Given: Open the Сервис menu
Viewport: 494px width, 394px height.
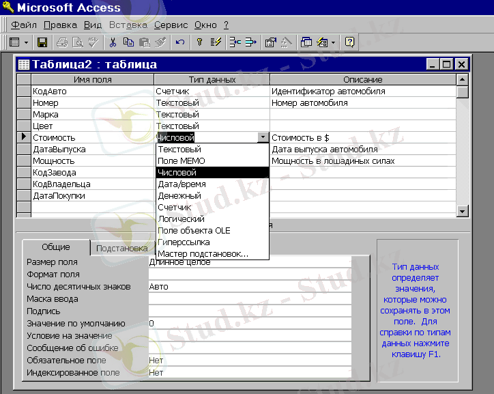Looking at the screenshot, I should 171,25.
